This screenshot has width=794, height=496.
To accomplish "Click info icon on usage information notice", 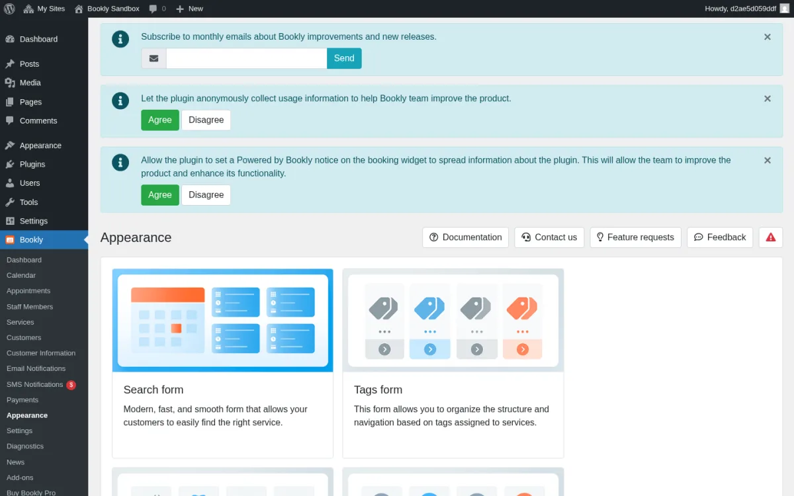I will pos(120,101).
